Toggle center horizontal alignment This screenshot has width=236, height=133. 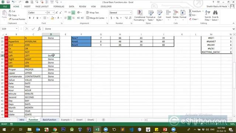69,18
